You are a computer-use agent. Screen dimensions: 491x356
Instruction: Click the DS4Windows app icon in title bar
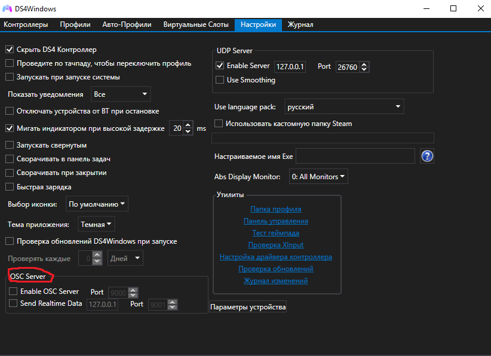pos(8,8)
